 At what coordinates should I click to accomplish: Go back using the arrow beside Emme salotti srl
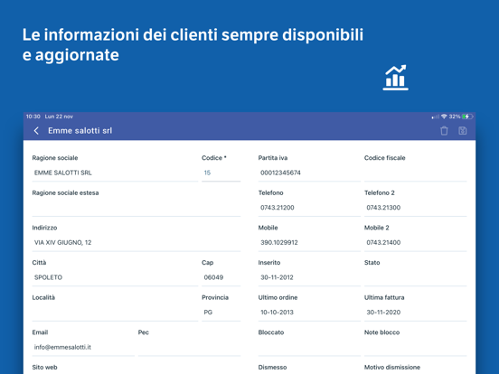point(36,131)
